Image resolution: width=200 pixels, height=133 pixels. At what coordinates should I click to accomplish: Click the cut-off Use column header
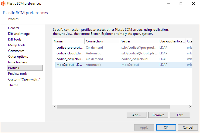[x=189, y=41]
